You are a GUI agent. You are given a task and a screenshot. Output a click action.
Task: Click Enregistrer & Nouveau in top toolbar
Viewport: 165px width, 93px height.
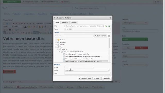click(x=50, y=2)
